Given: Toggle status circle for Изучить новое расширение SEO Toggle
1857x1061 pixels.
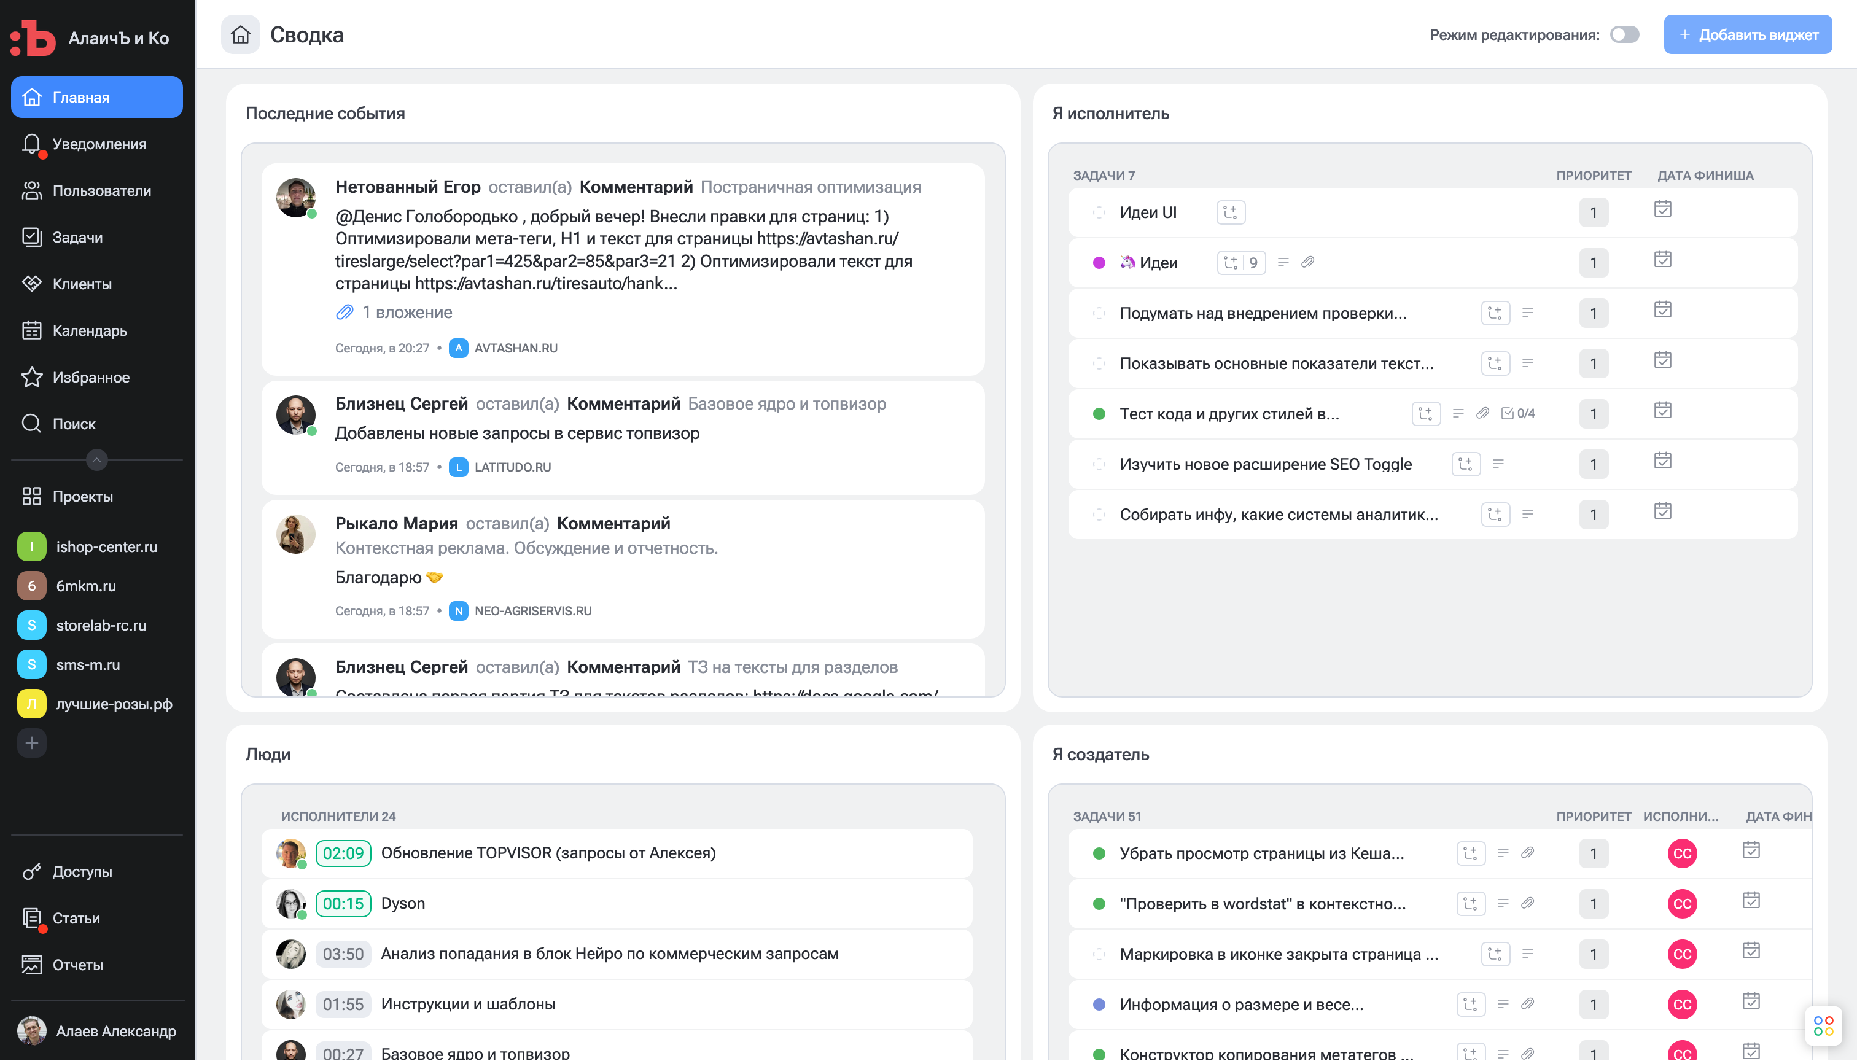Looking at the screenshot, I should coord(1099,464).
